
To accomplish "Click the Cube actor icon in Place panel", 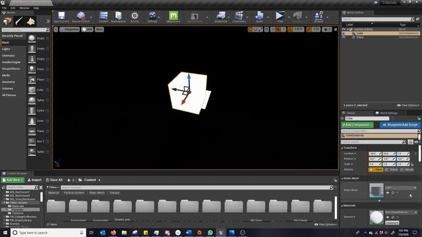I will [32, 90].
